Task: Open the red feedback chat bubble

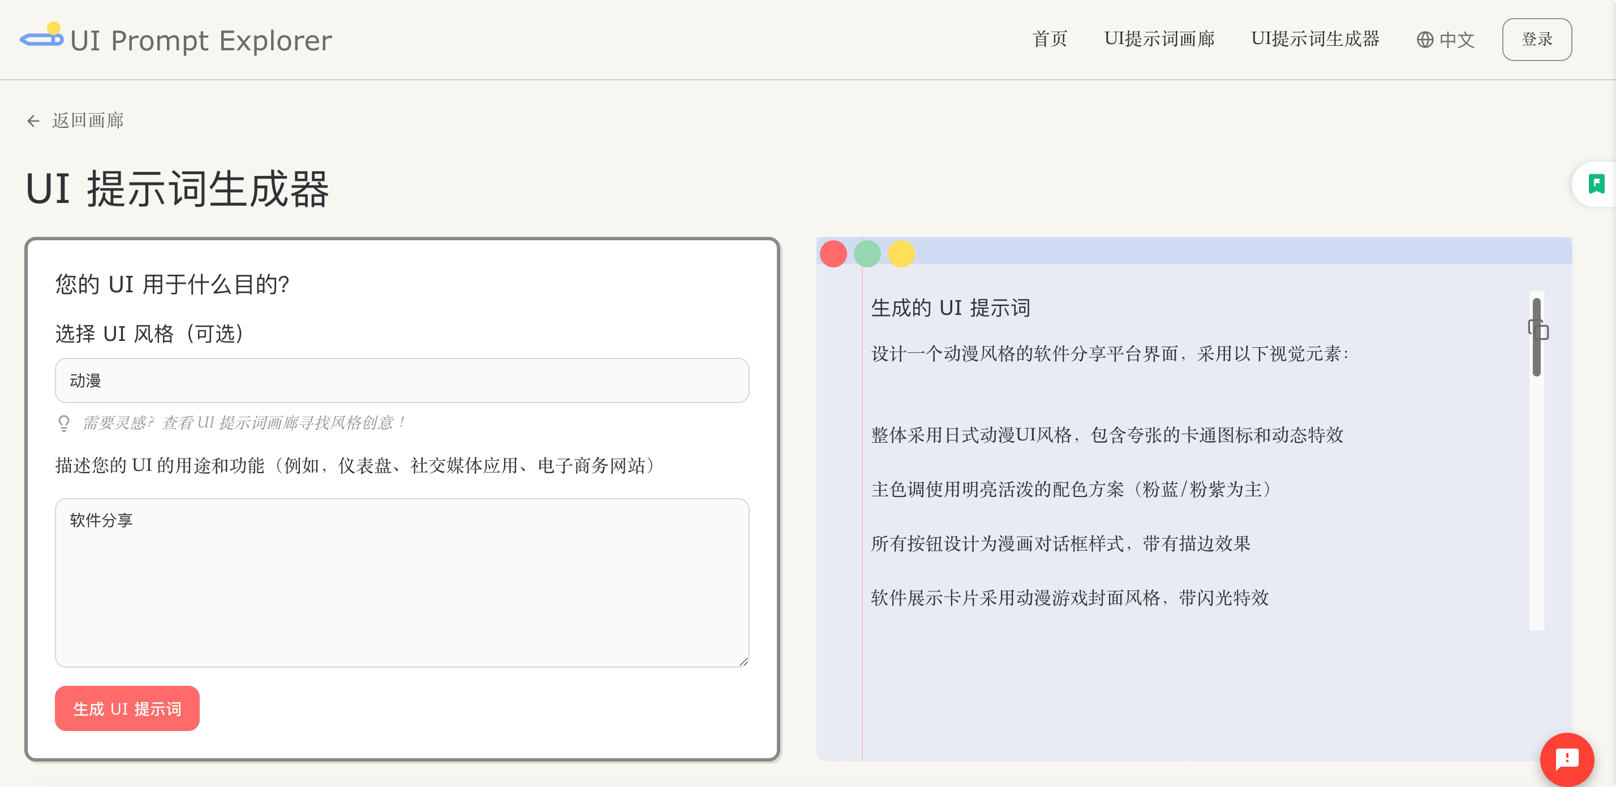Action: click(1566, 759)
